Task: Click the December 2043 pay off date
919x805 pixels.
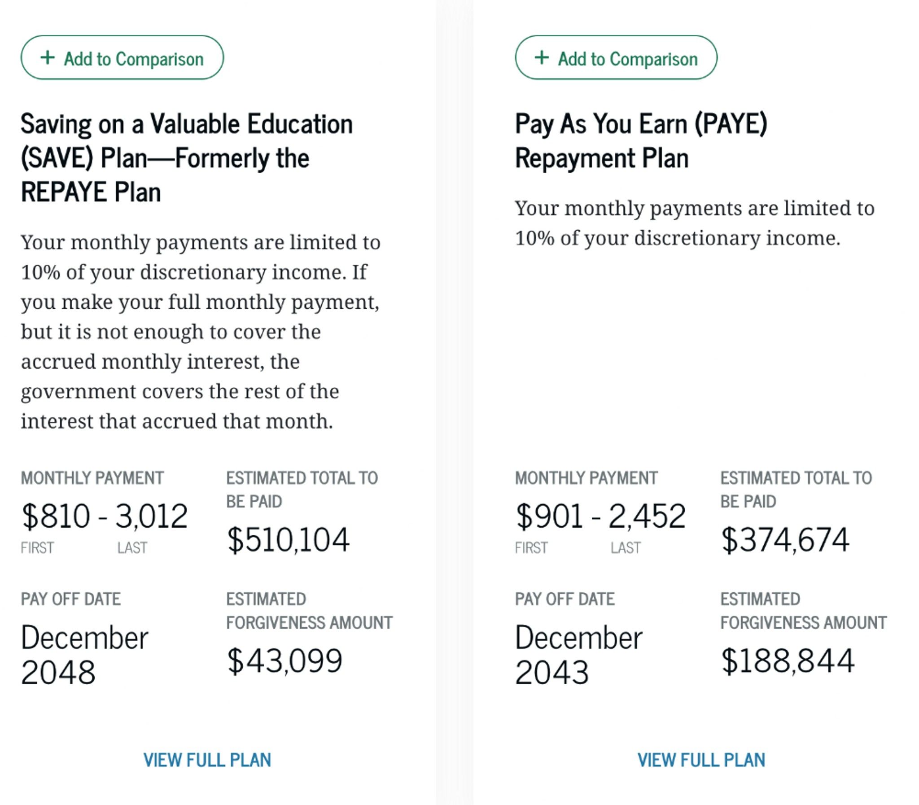Action: (x=579, y=655)
